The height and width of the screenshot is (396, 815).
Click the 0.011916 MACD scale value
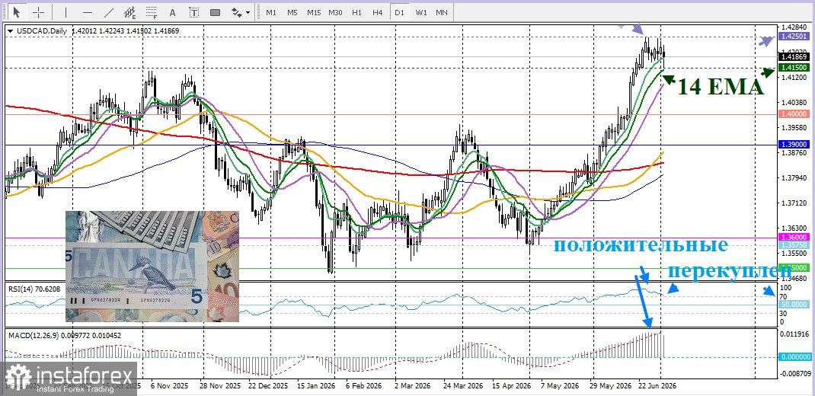click(793, 334)
